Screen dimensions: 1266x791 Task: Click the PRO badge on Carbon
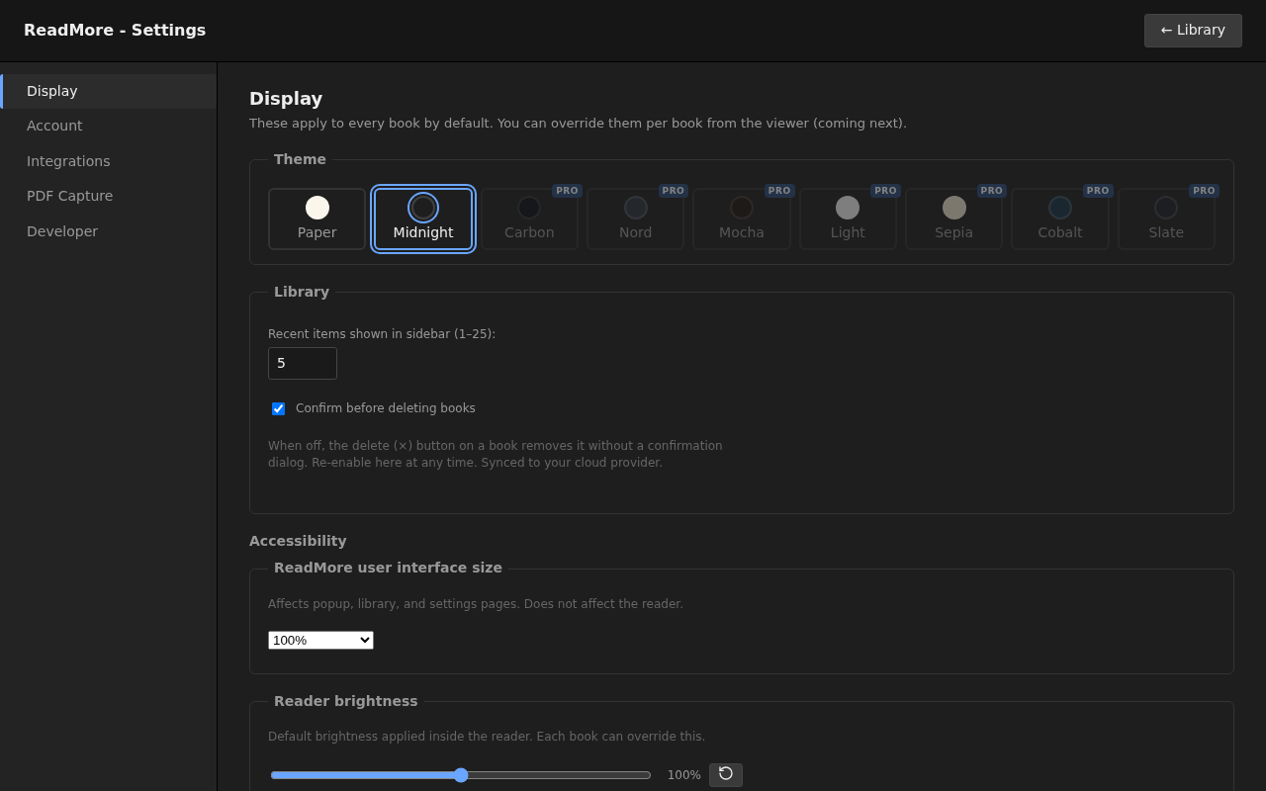(567, 191)
